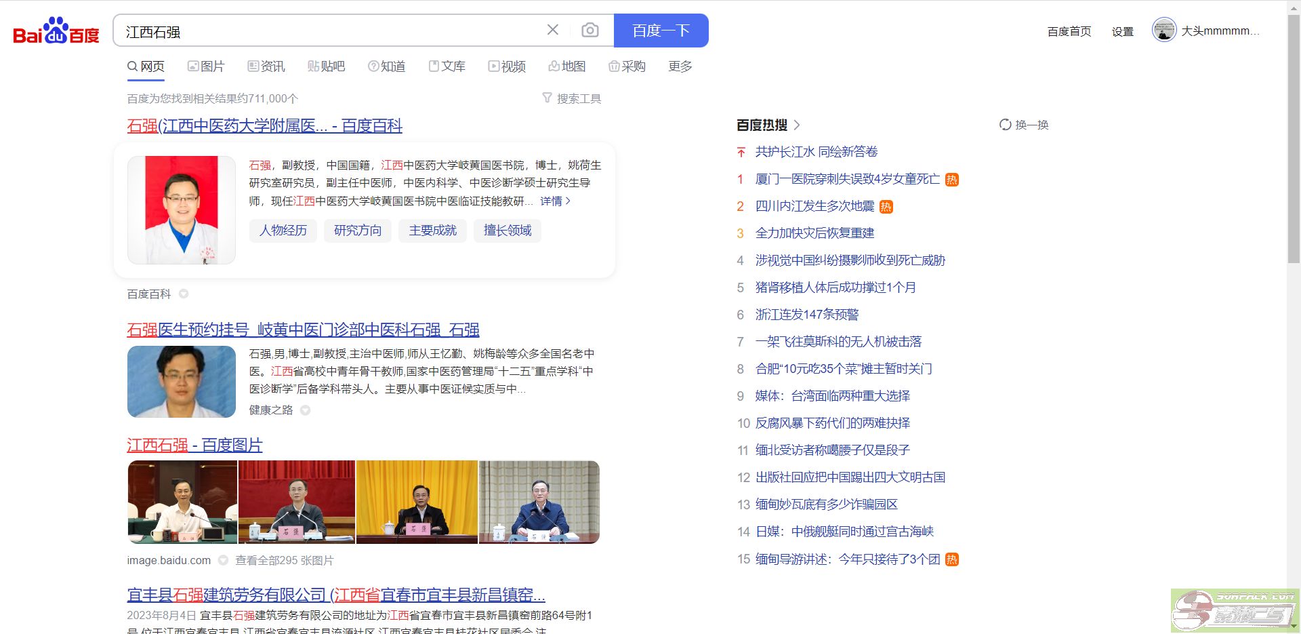Open 详情 link in encyclopedia card
The image size is (1301, 634).
tap(555, 201)
